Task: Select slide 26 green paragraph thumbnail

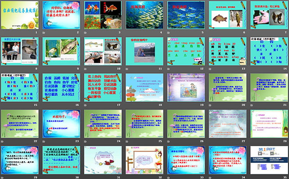Action: pyautogui.click(x=186, y=124)
